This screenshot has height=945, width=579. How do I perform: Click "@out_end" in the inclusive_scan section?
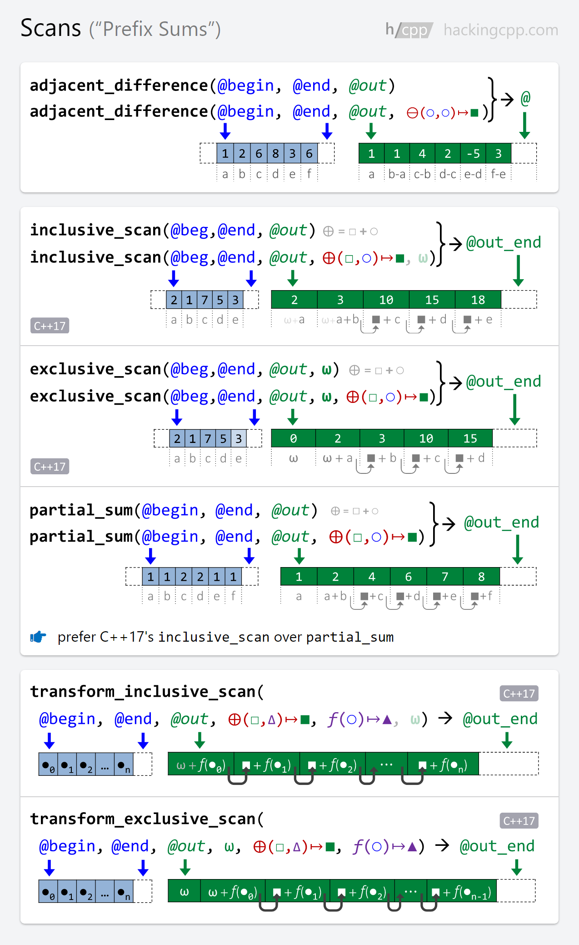(x=504, y=242)
